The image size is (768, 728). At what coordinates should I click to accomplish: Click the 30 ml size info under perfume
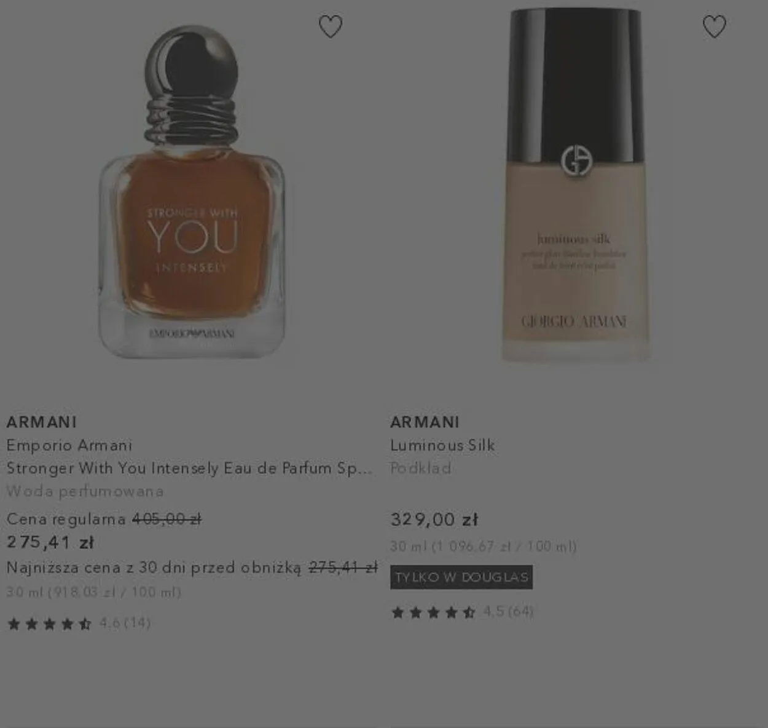coord(94,592)
